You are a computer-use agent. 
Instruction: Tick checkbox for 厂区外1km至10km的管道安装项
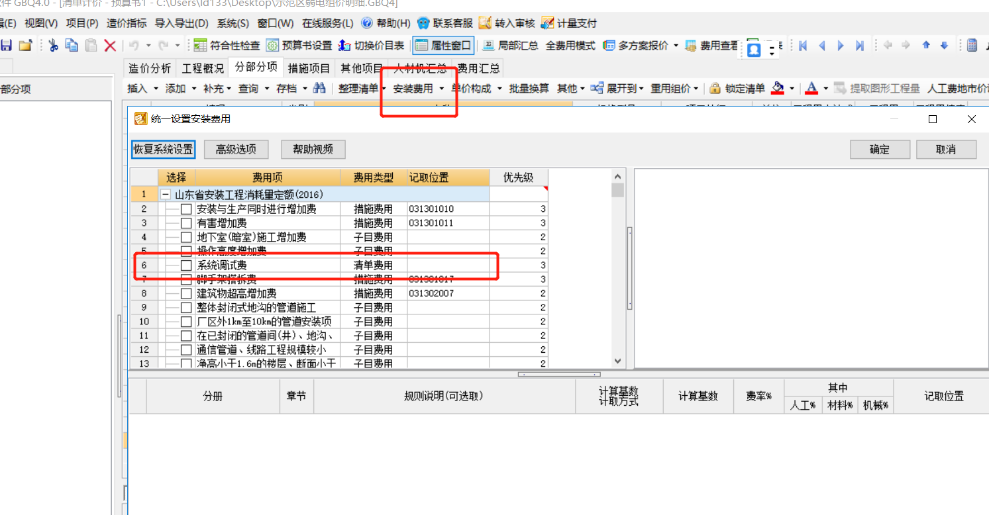(186, 322)
